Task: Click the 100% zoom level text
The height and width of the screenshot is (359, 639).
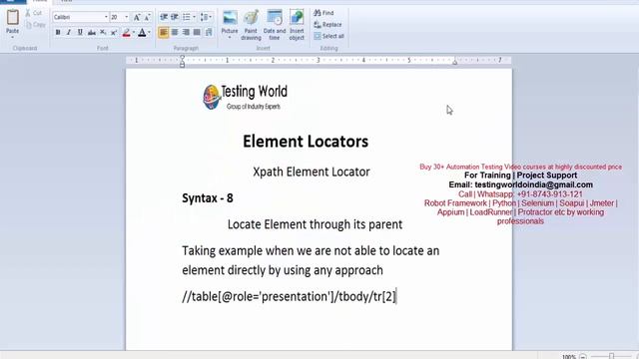Action: pos(569,357)
